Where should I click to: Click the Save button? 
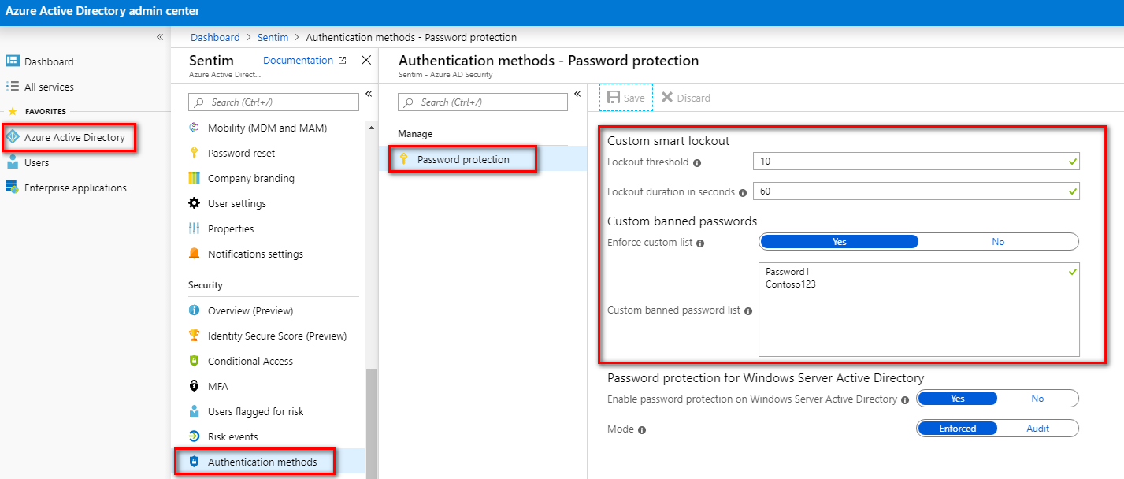pyautogui.click(x=626, y=98)
